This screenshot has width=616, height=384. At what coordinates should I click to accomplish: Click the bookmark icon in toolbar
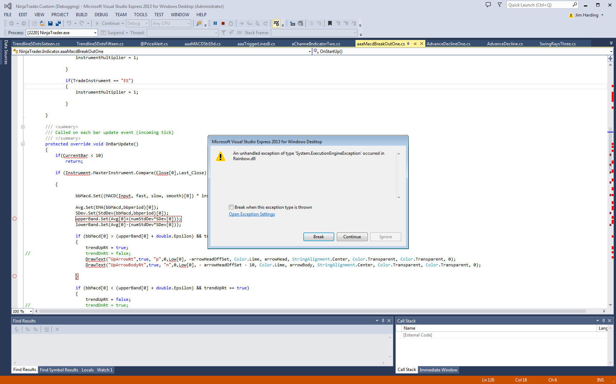click(x=330, y=23)
